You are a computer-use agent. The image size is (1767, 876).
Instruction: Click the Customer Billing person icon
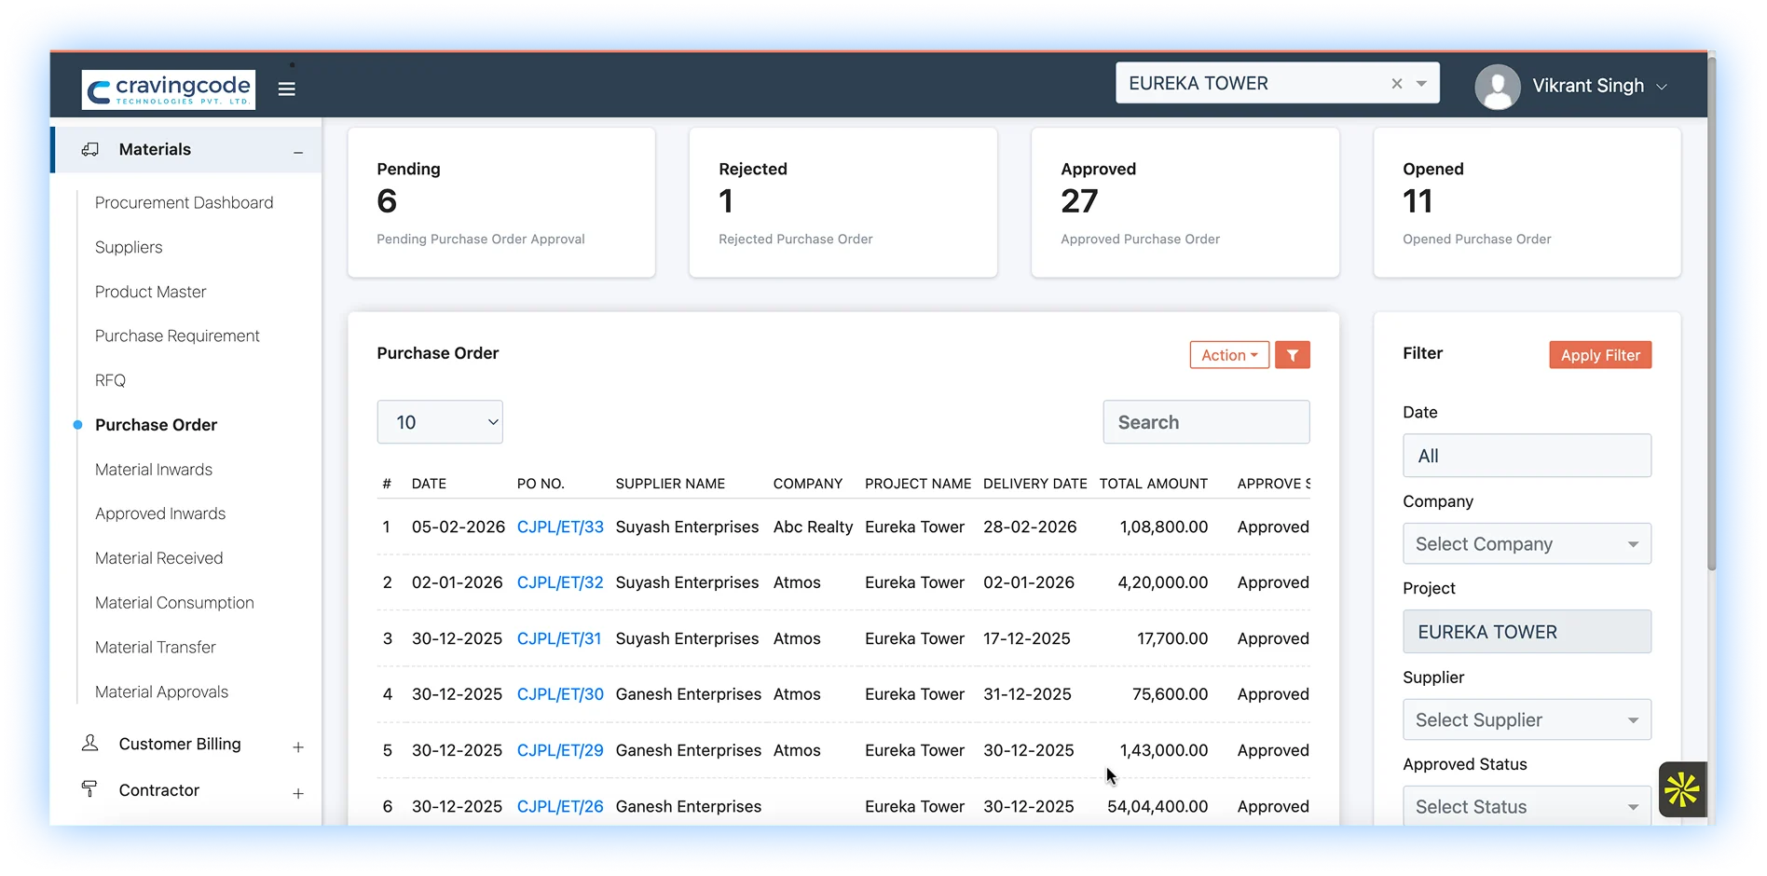point(89,744)
